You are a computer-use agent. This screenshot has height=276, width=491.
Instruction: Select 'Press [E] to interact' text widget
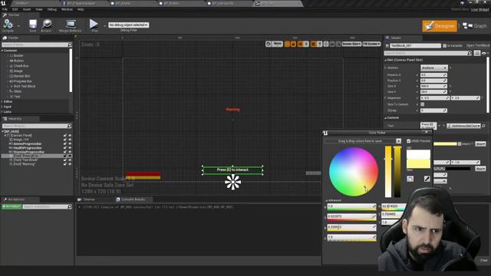[232, 170]
